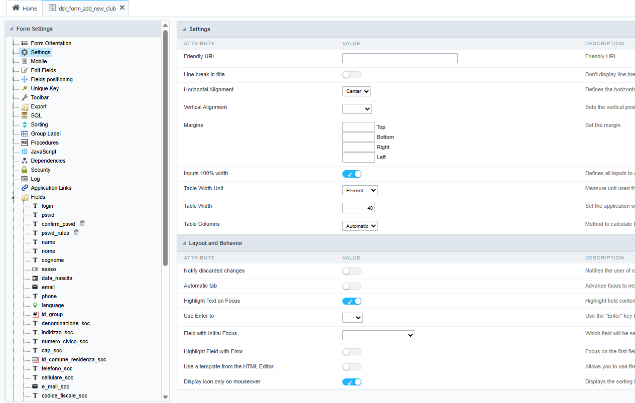Disable Display icon only on mouseover toggle
Screen dimensions: 635x403
352,382
